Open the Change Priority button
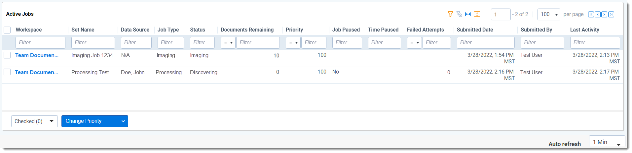Viewport: 632px width, 153px height. tap(95, 121)
